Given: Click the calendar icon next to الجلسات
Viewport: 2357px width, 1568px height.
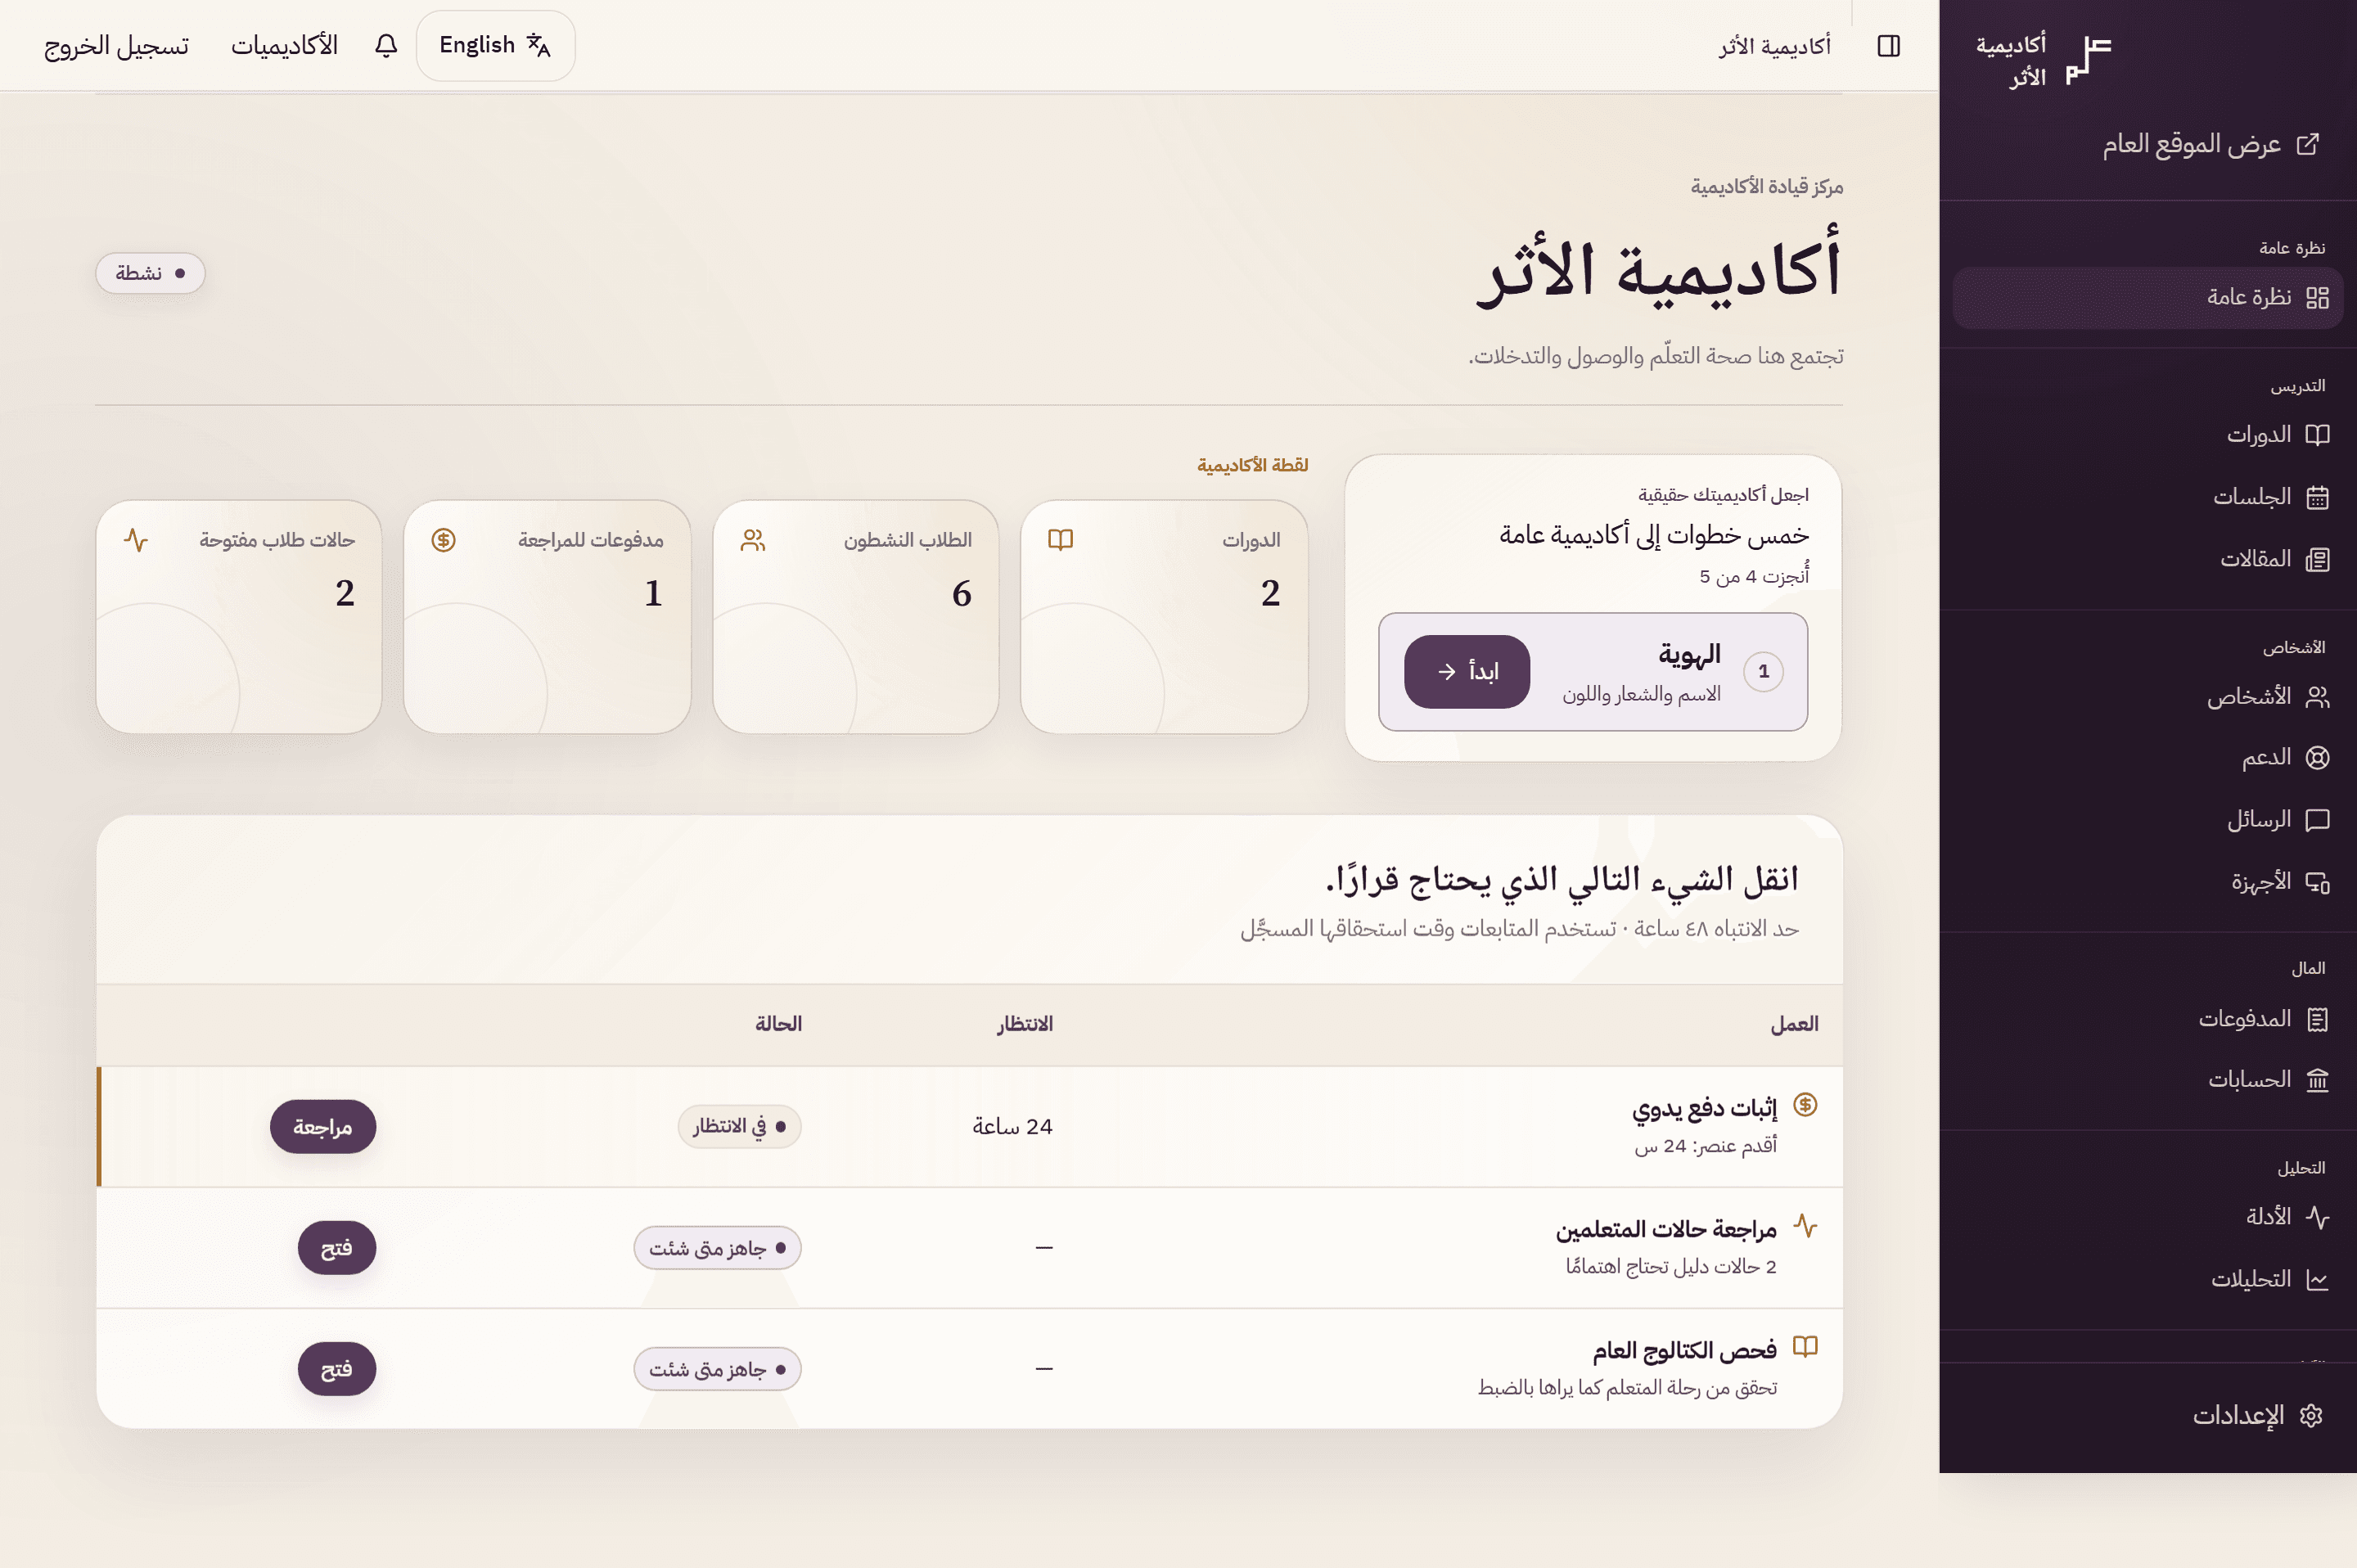Looking at the screenshot, I should (x=2317, y=497).
